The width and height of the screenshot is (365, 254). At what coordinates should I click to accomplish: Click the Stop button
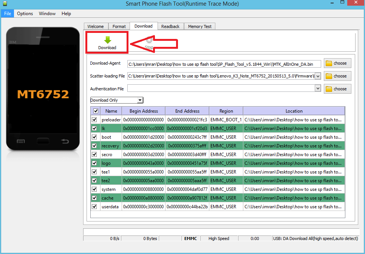coord(149,43)
